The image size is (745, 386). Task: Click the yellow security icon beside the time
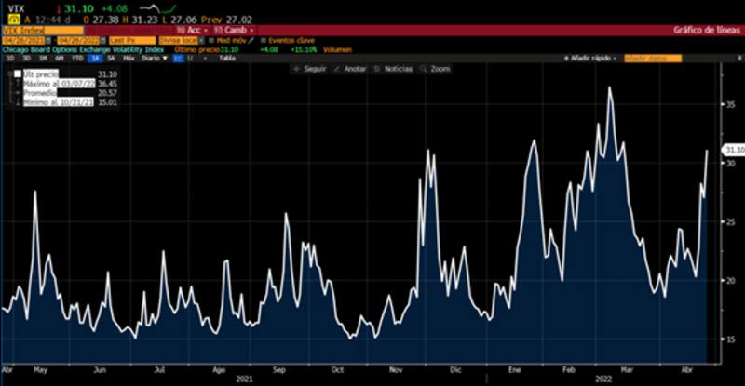point(9,19)
